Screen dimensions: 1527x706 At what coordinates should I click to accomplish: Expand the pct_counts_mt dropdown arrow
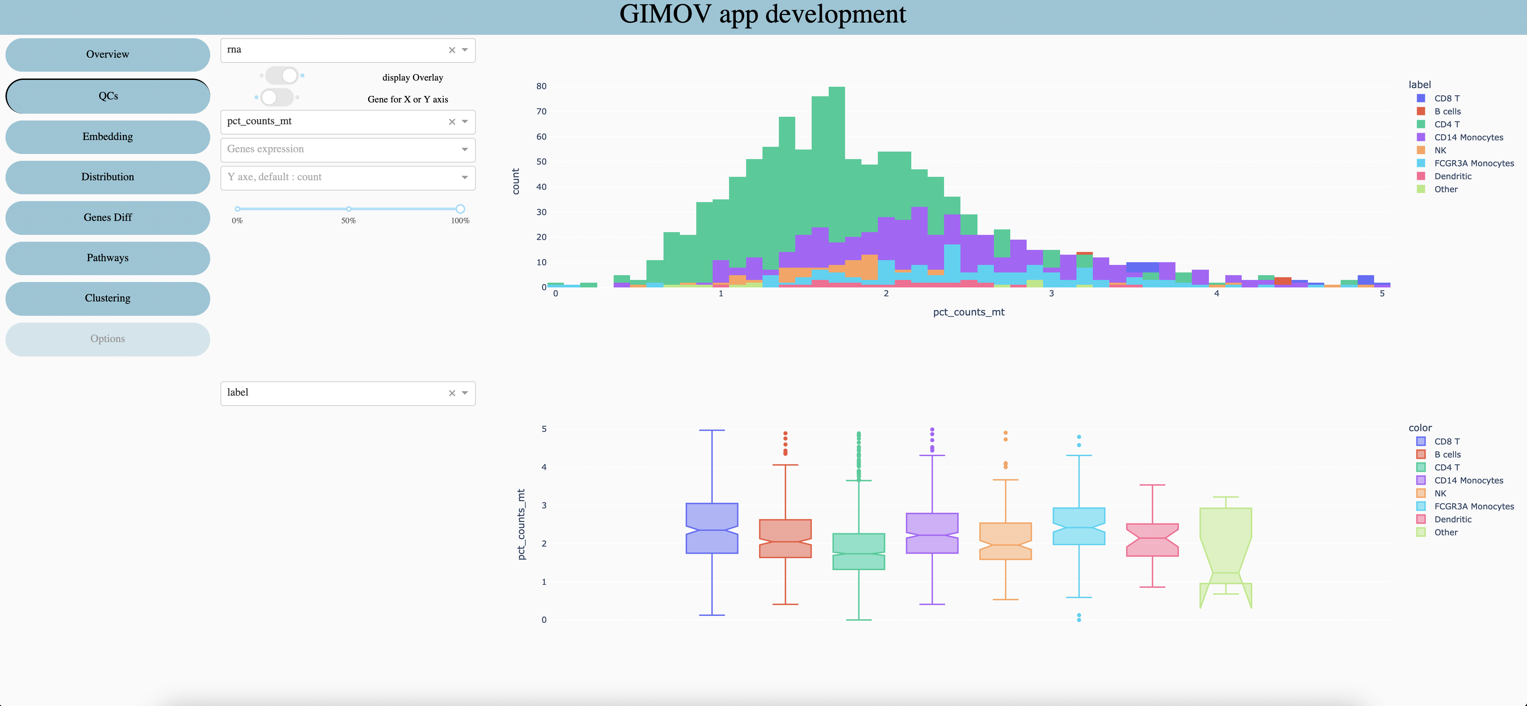(465, 122)
